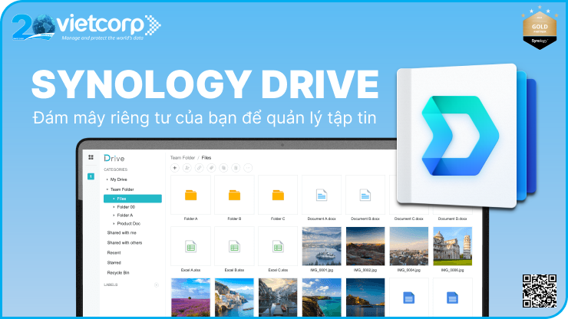
Task: Click the Synology Gold Partner badge
Action: [x=540, y=28]
